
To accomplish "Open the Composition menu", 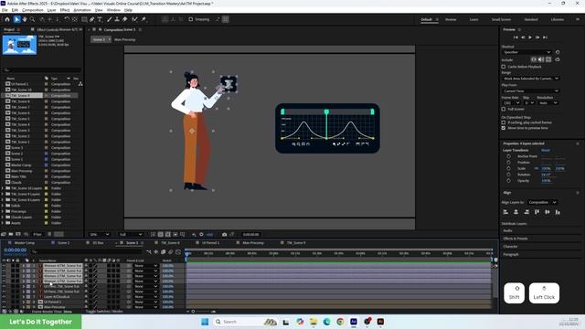I will 33,10.
